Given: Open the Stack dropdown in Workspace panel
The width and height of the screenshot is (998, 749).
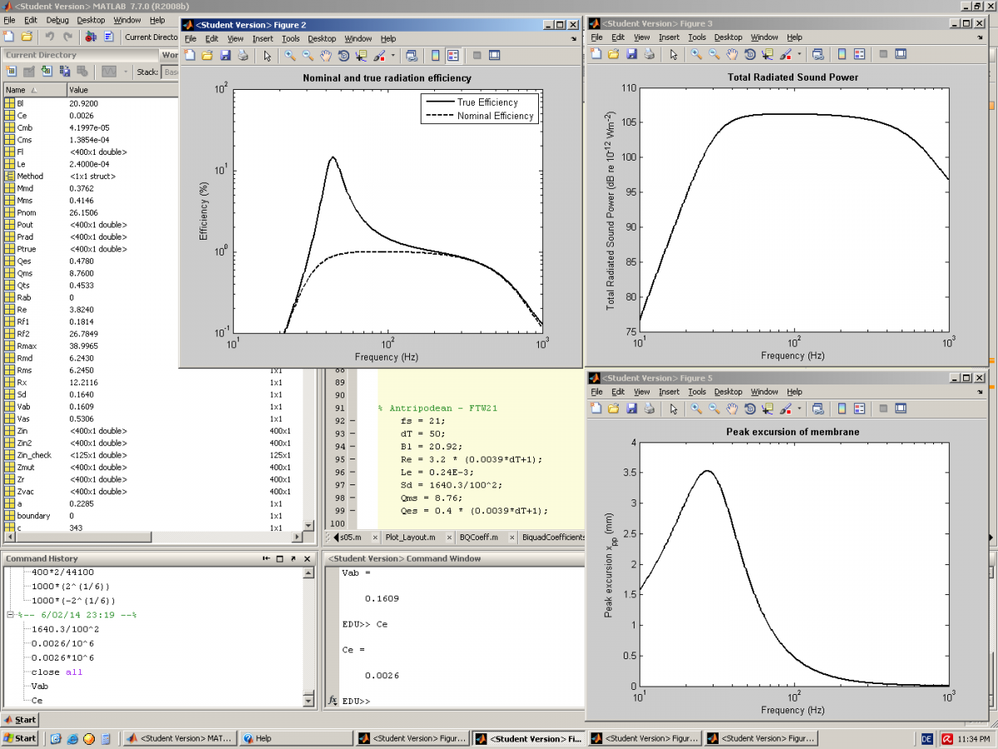Looking at the screenshot, I should point(170,72).
